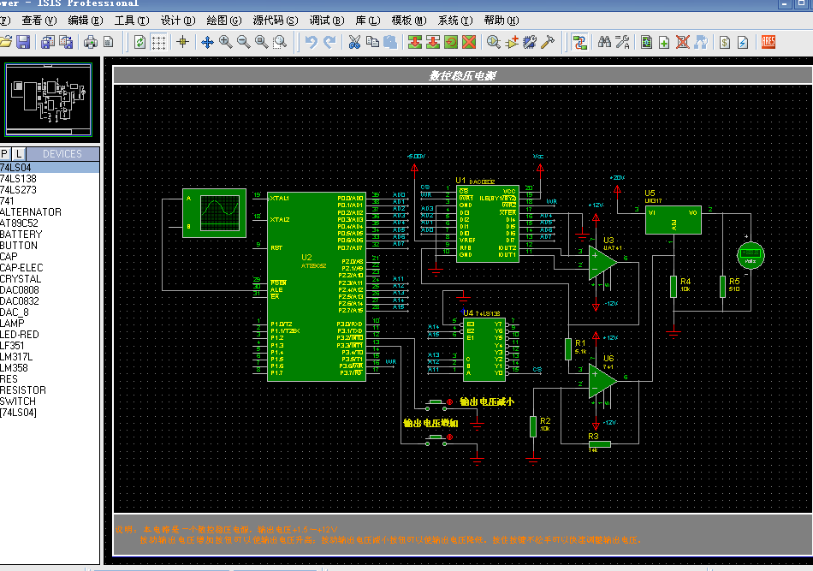Open the 设计(D) menu
This screenshot has width=813, height=571.
(178, 21)
